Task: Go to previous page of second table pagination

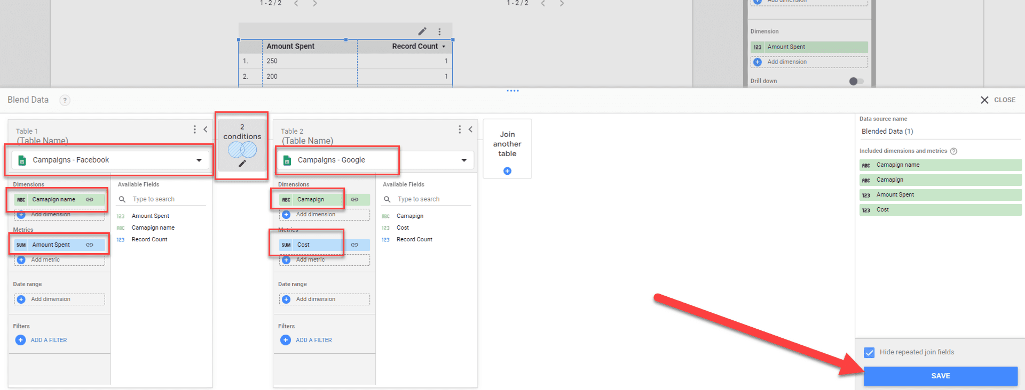Action: point(543,3)
